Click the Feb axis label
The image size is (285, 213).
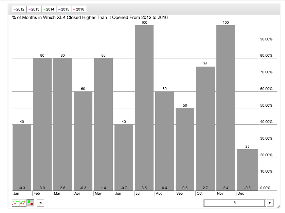coord(37,193)
